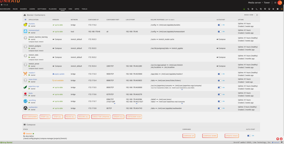Open the Settings menu

(x=42, y=9)
